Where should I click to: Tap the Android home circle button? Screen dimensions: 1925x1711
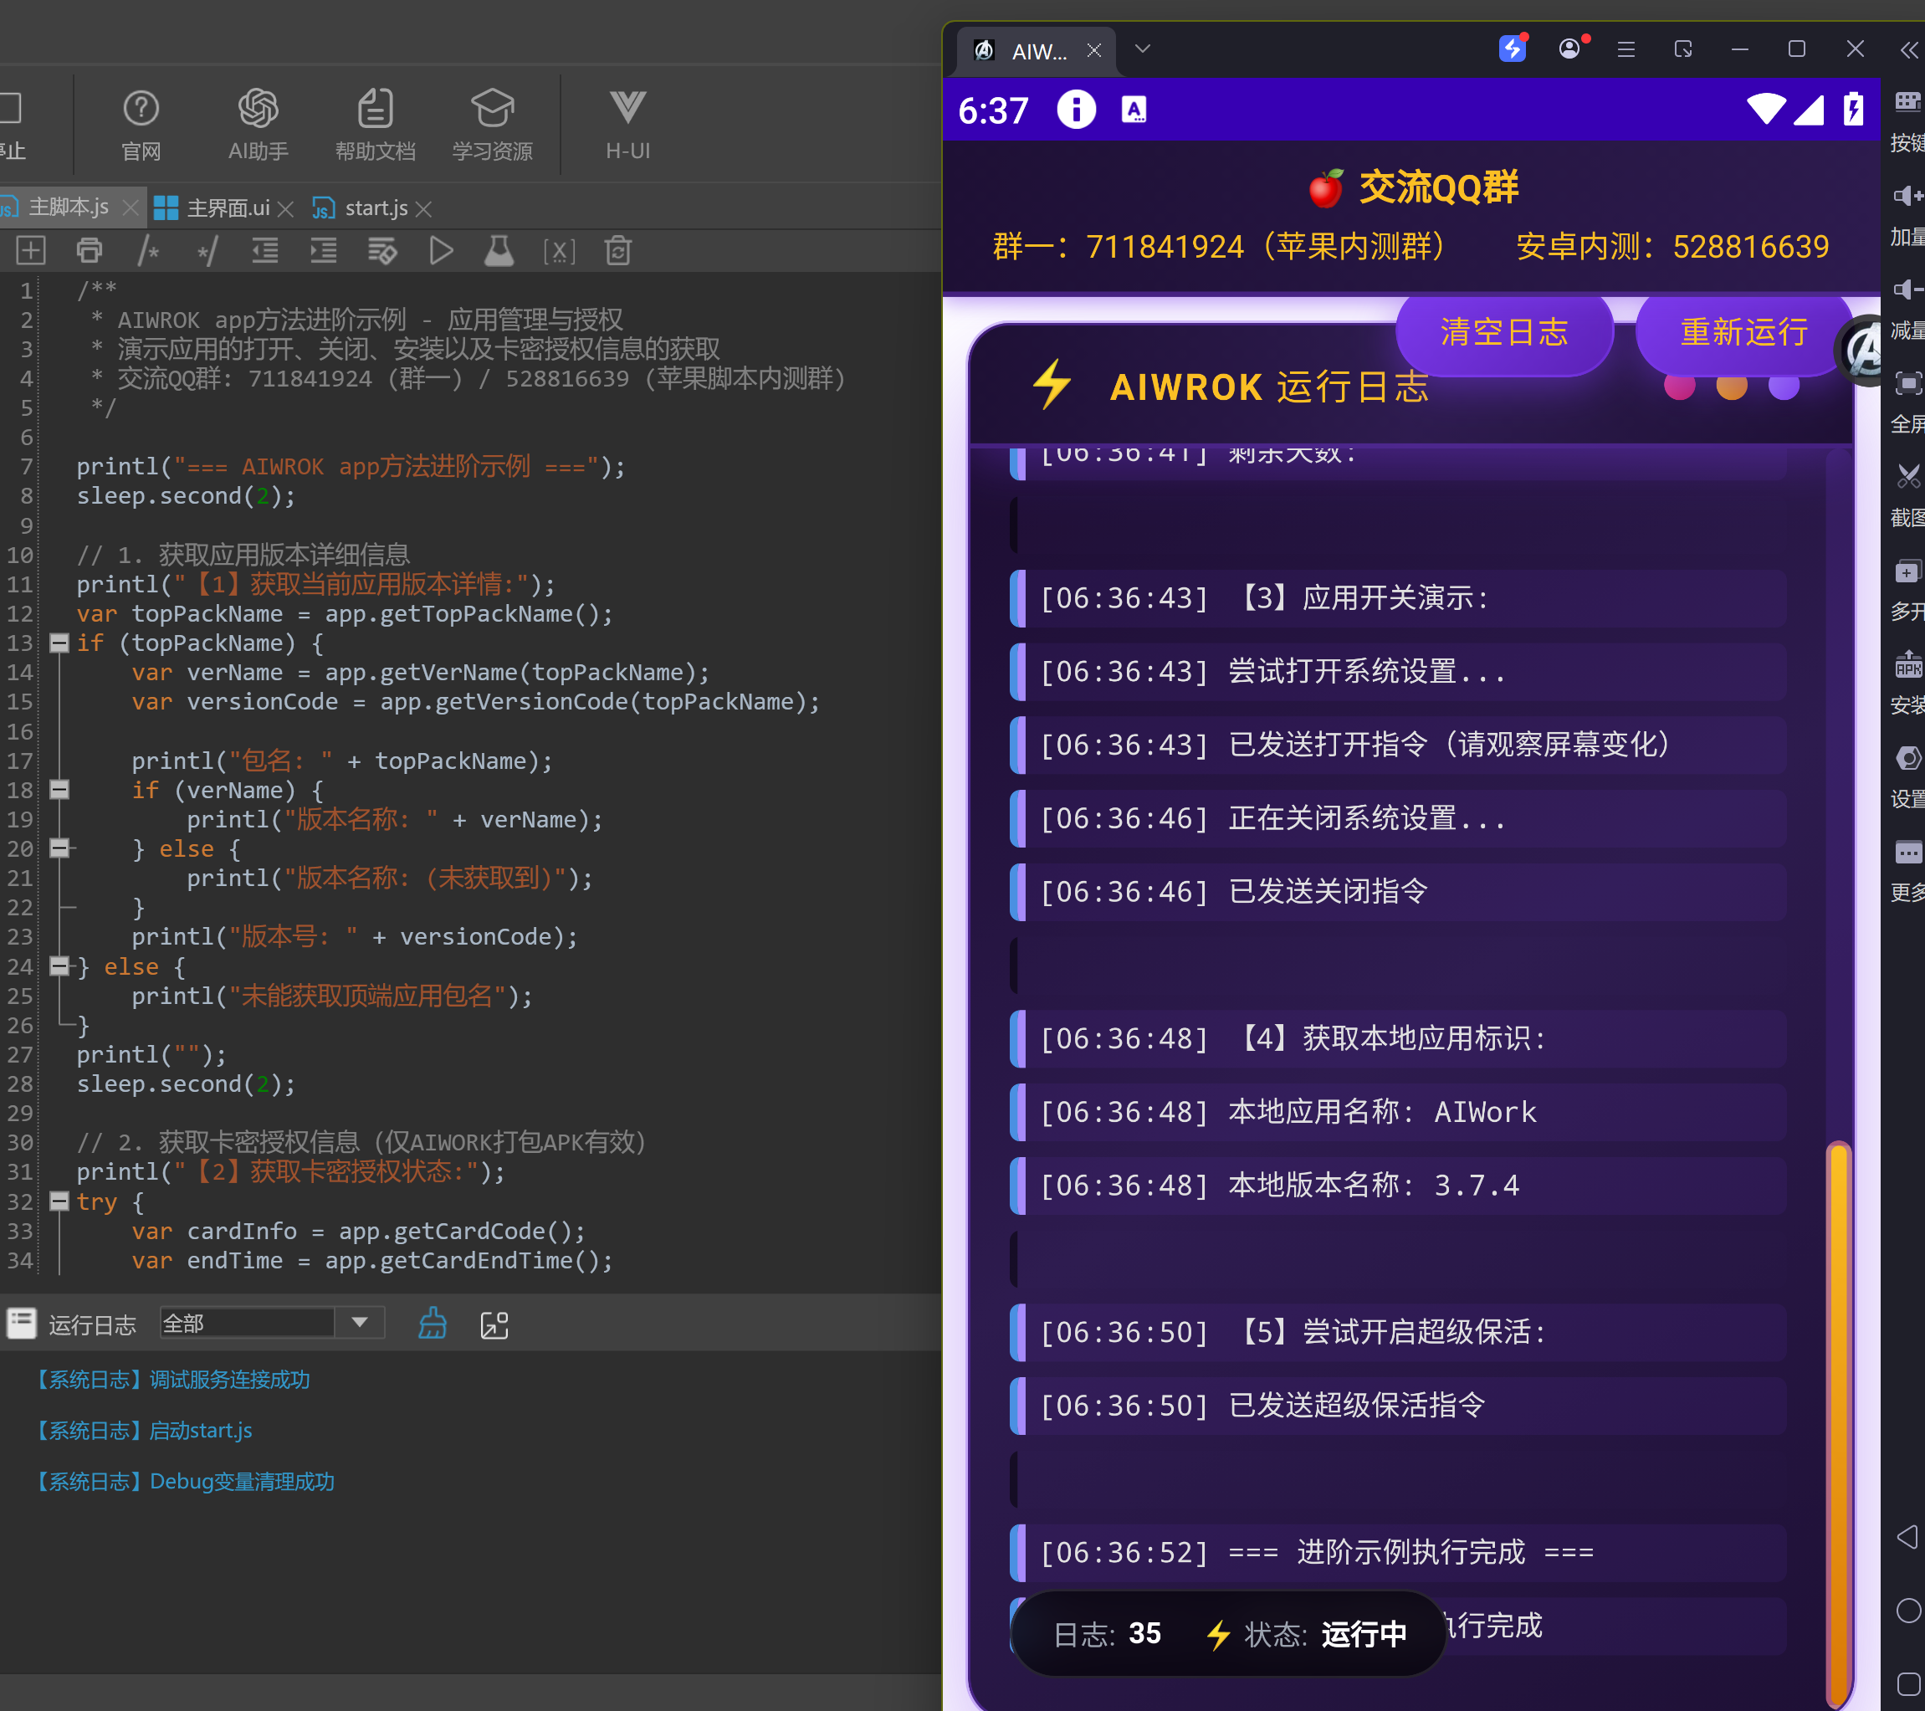[1908, 1611]
